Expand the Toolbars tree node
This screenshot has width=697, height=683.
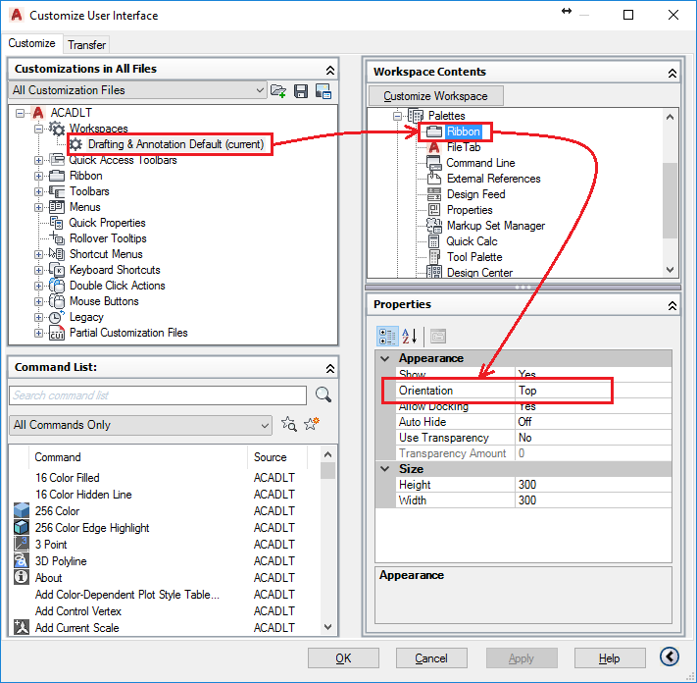tap(38, 191)
